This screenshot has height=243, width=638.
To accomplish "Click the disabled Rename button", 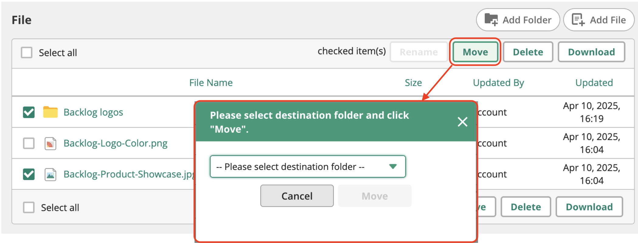I will 419,52.
